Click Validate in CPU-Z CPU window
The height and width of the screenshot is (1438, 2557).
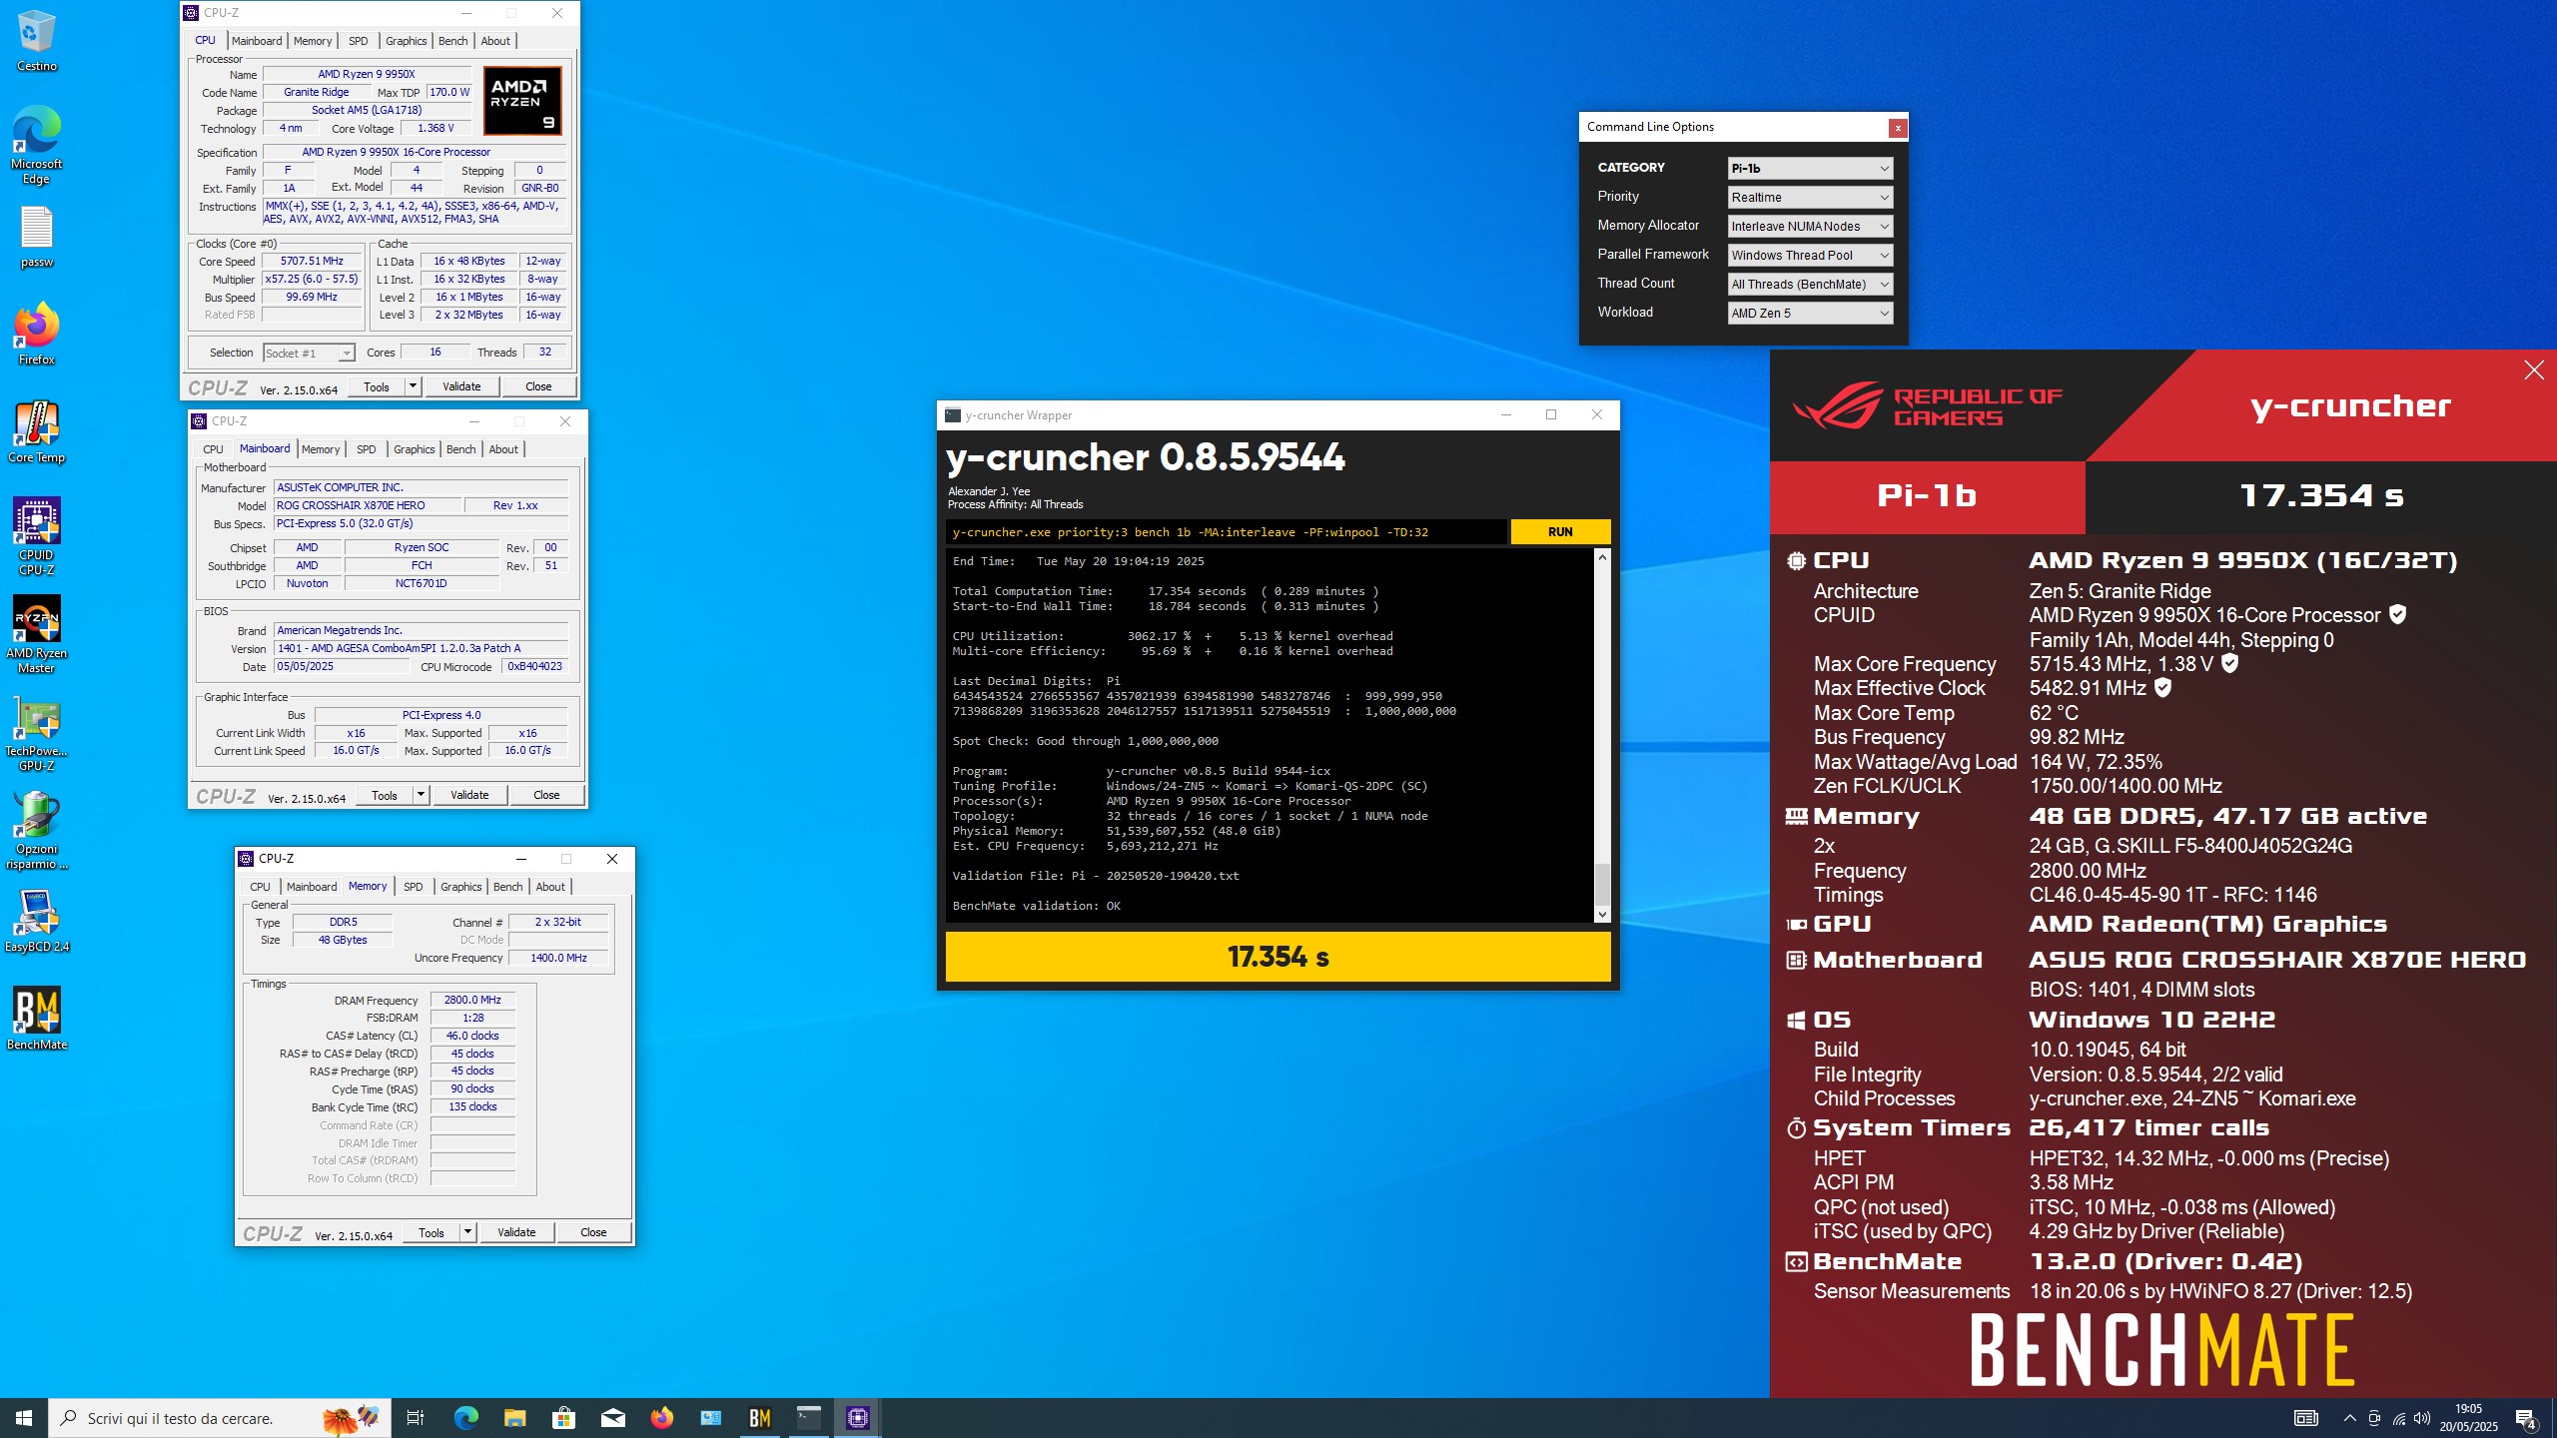tap(461, 386)
